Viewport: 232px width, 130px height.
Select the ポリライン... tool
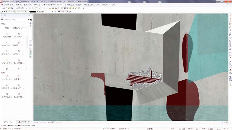pos(7,53)
